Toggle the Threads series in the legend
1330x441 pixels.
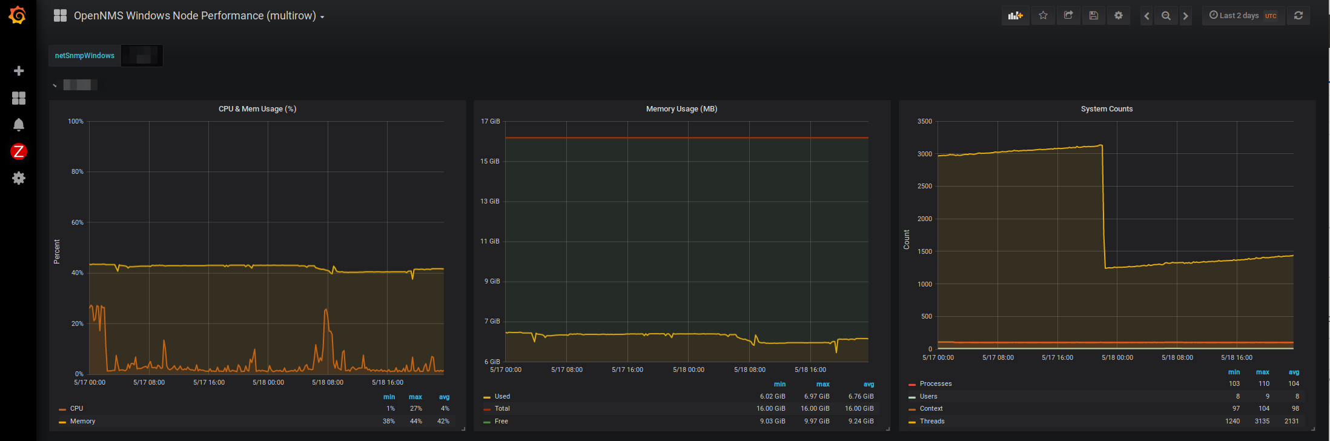[932, 422]
